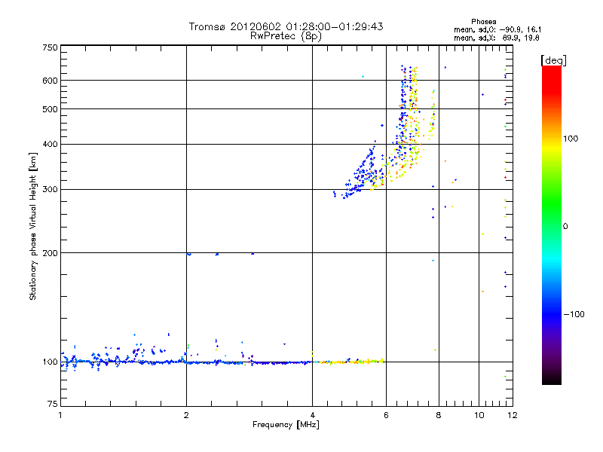Click colorbar tick label '0'
This screenshot has height=452, width=603.
[x=565, y=226]
